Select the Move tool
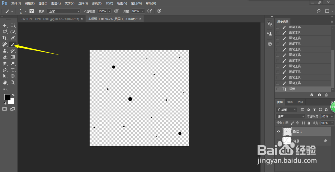This screenshot has width=335, height=172. pyautogui.click(x=4, y=25)
